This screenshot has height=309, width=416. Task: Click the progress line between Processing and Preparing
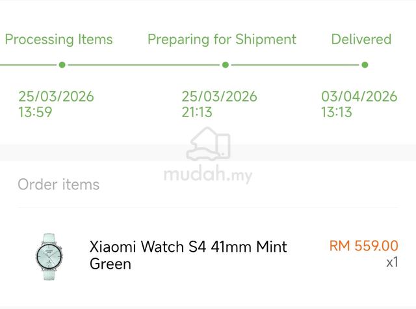[x=144, y=65]
